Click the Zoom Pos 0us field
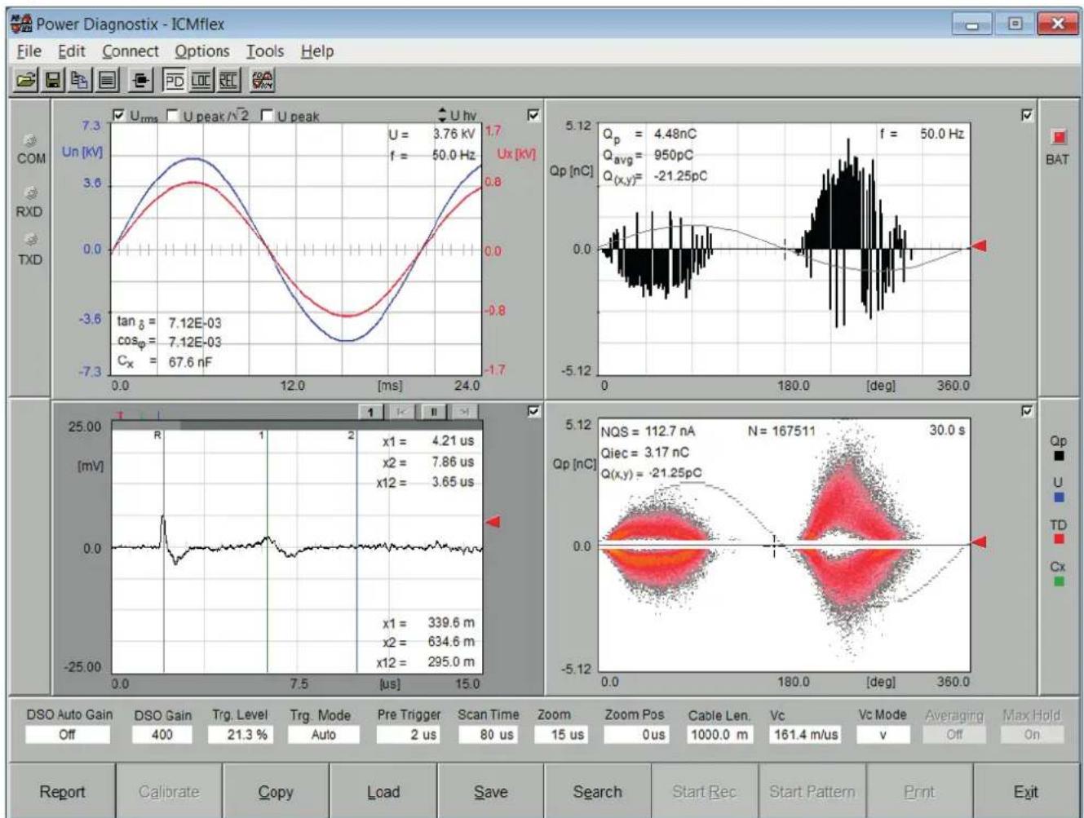The height and width of the screenshot is (818, 1084). point(636,734)
